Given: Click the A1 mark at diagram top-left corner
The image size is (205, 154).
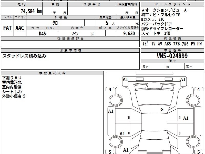Looking at the screenshot, I should coord(125,79).
